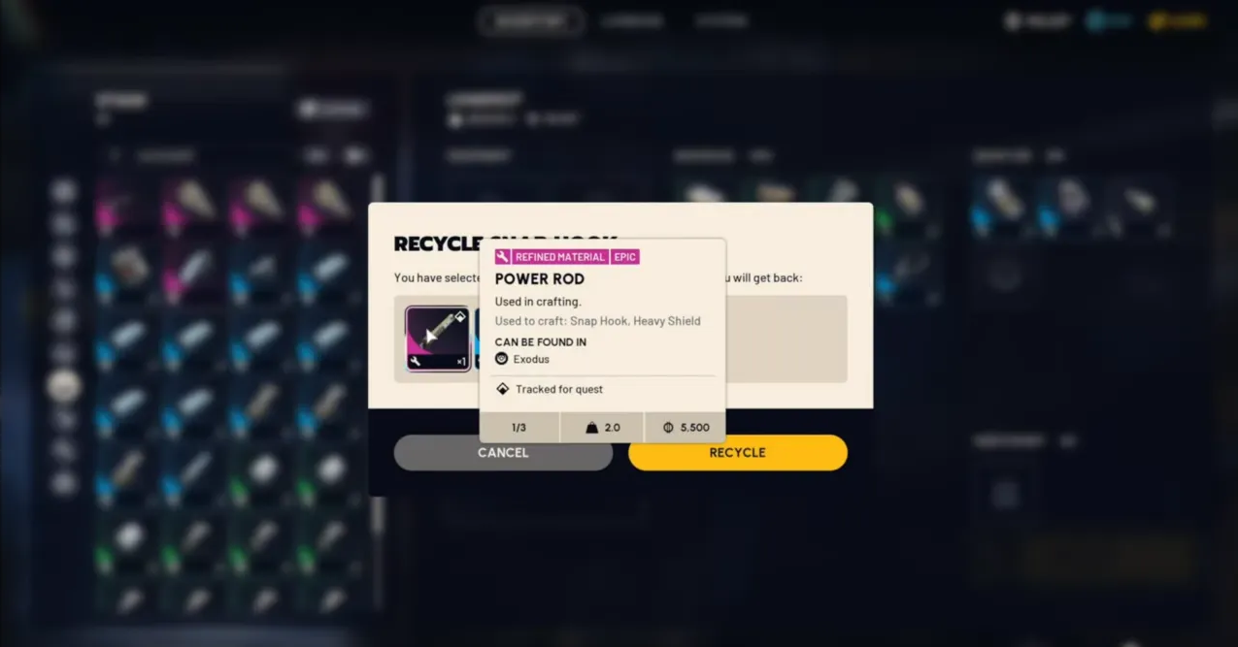Viewport: 1238px width, 647px height.
Task: Select the highlighted round sidebar category icon
Action: 64,386
